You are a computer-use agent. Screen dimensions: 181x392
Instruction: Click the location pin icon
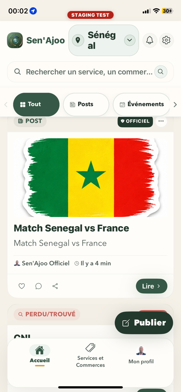tap(78, 40)
